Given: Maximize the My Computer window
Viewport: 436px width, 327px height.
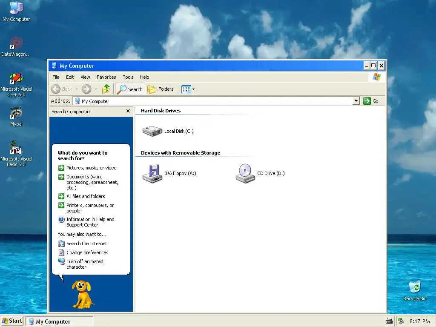Looking at the screenshot, I should click(x=374, y=66).
